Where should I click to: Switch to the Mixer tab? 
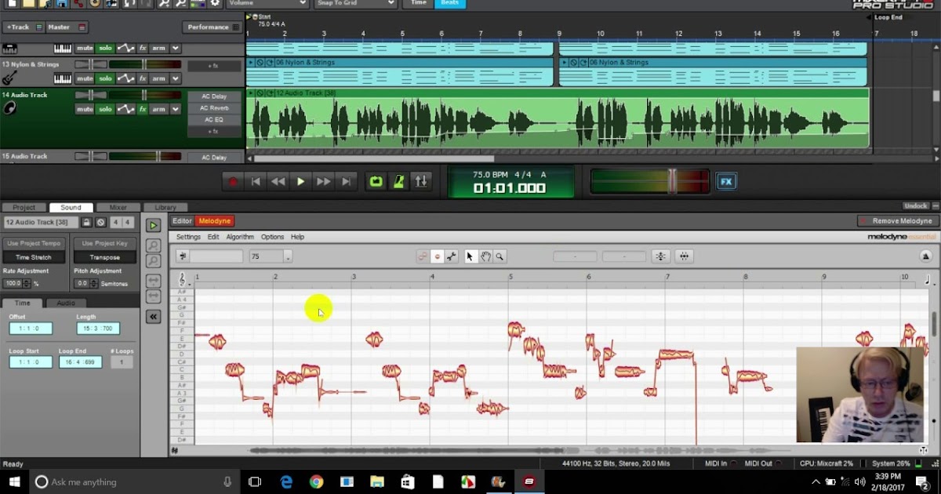(x=118, y=208)
